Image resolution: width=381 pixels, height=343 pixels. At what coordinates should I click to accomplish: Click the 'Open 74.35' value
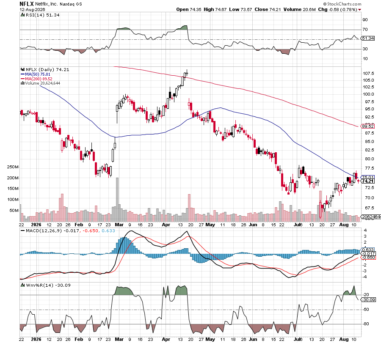pyautogui.click(x=189, y=9)
